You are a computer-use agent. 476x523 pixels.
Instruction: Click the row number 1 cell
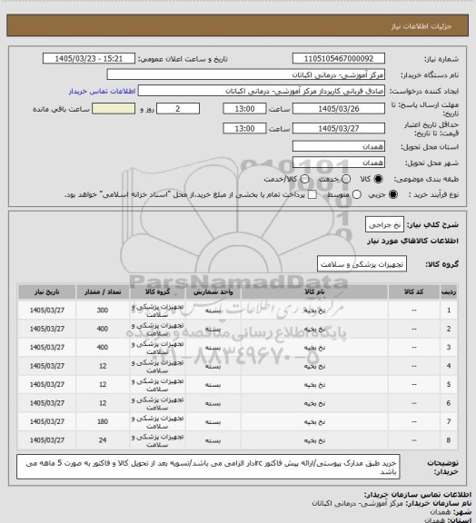(449, 311)
